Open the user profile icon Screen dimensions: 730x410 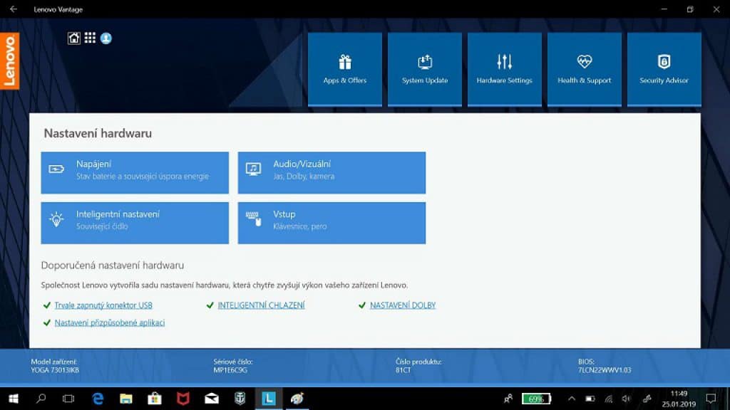(x=106, y=38)
